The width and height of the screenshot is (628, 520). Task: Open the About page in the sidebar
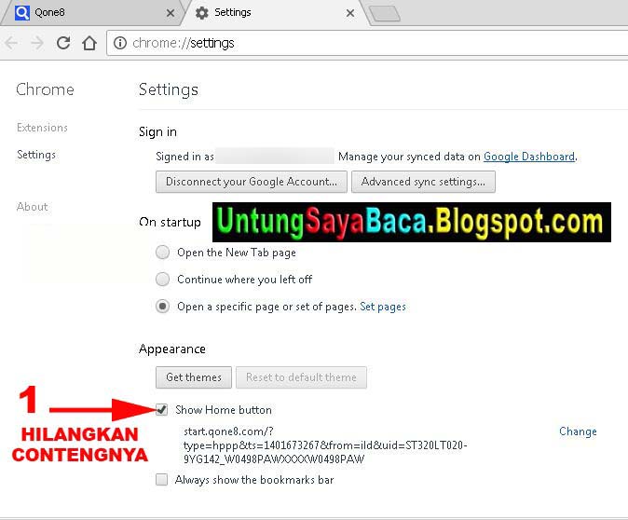32,207
